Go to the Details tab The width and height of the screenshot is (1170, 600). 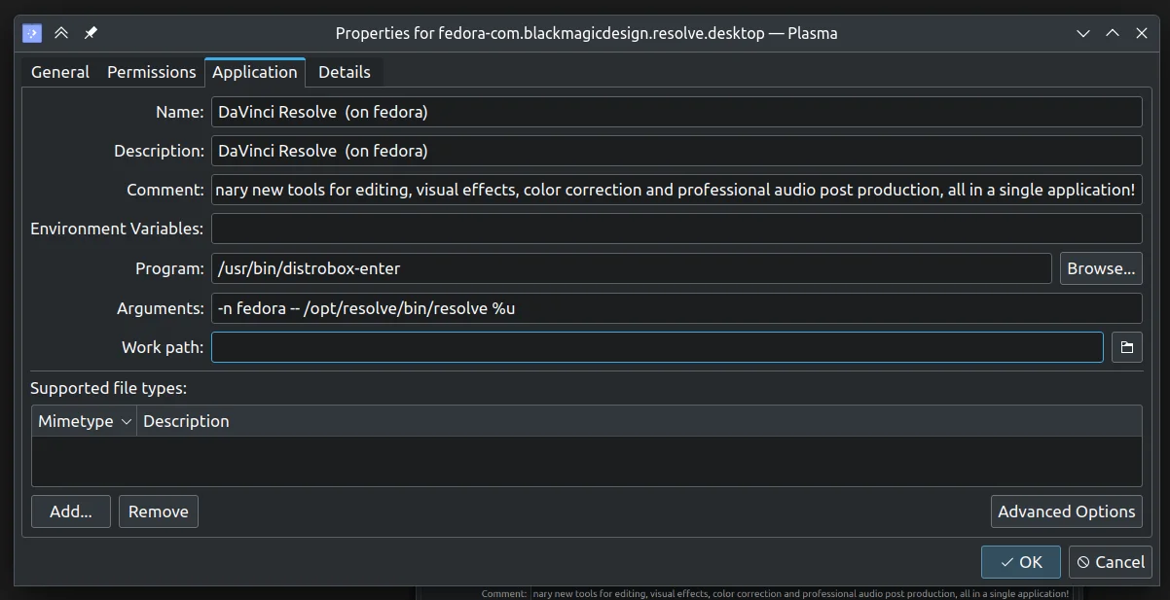345,72
